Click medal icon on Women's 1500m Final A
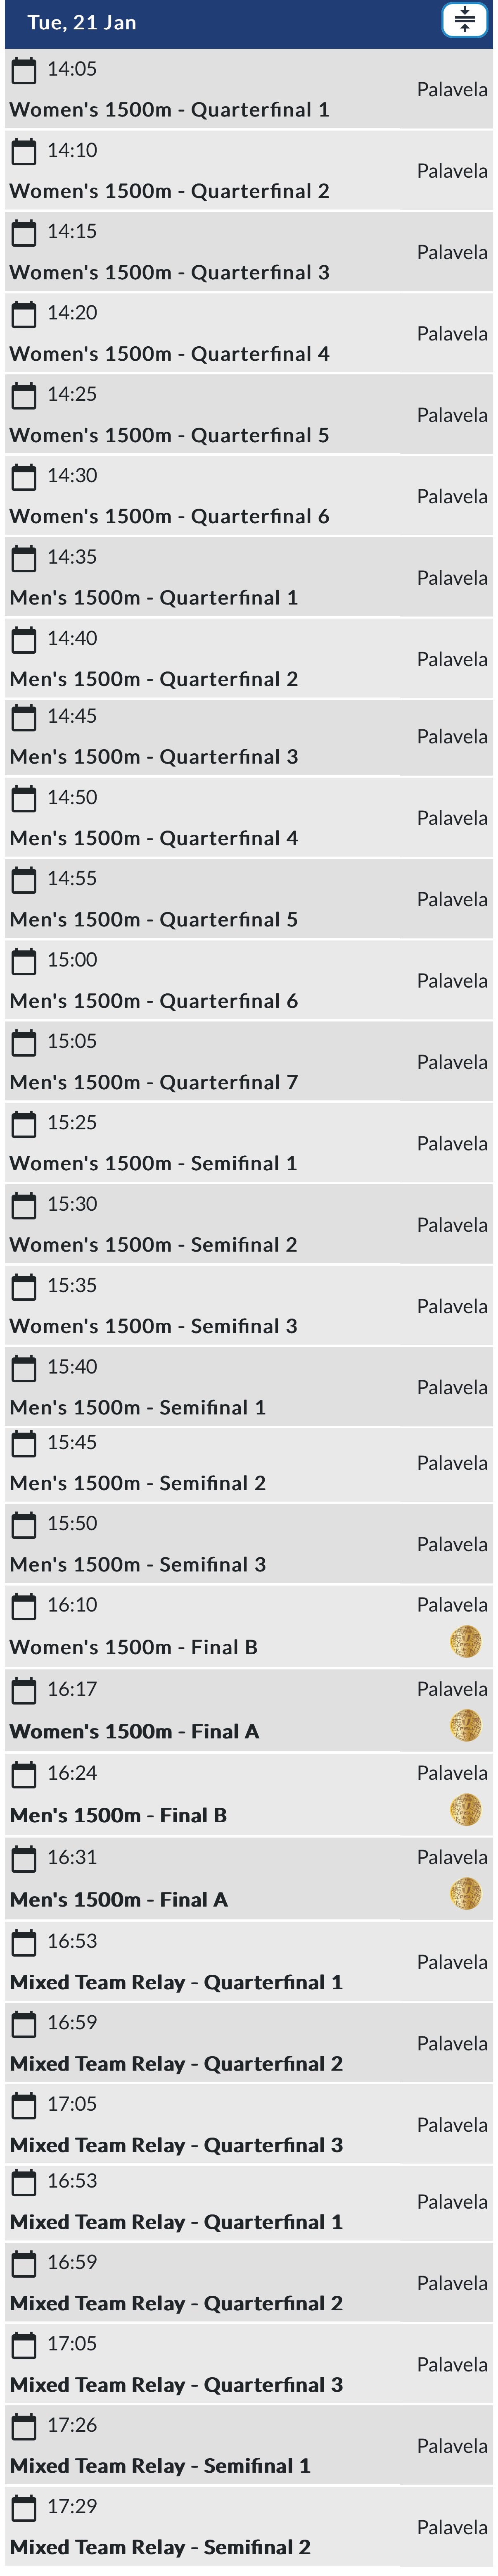 click(x=465, y=1725)
